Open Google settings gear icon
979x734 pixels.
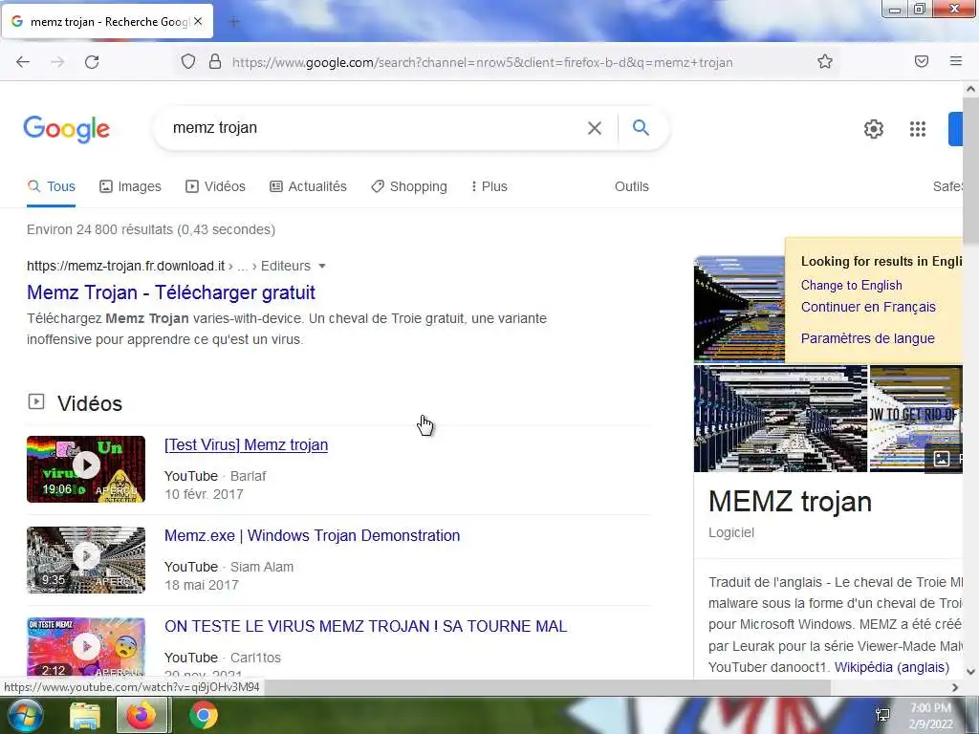(x=874, y=129)
